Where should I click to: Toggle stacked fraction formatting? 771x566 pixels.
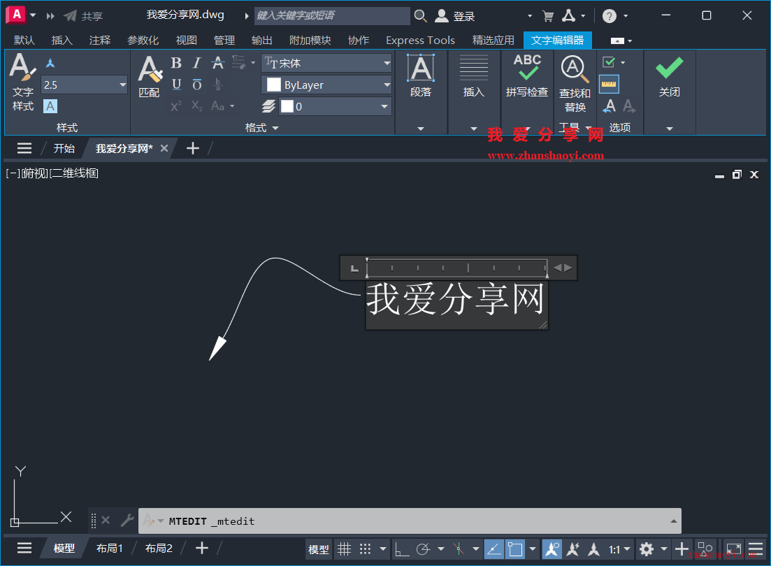point(217,85)
